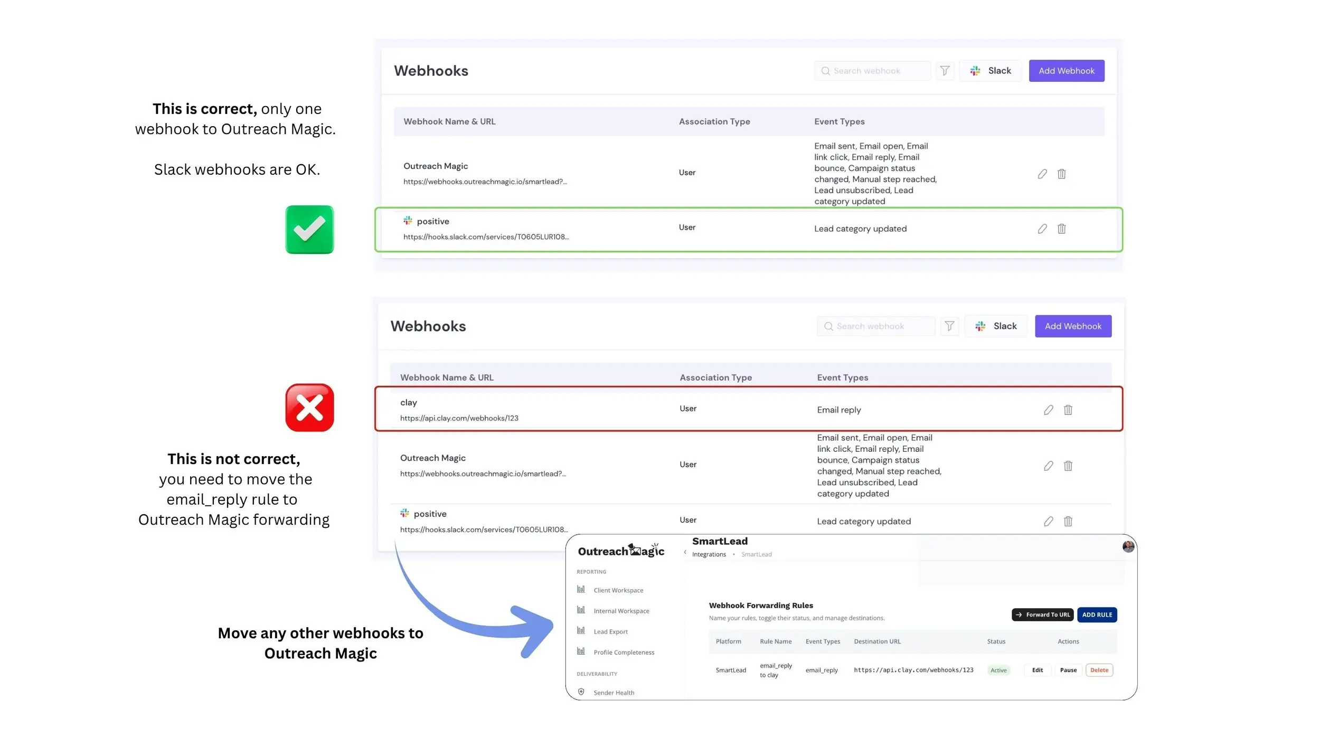This screenshot has height=739, width=1320.
Task: Open the filter dropdown in lower Webhooks panel
Action: 949,326
